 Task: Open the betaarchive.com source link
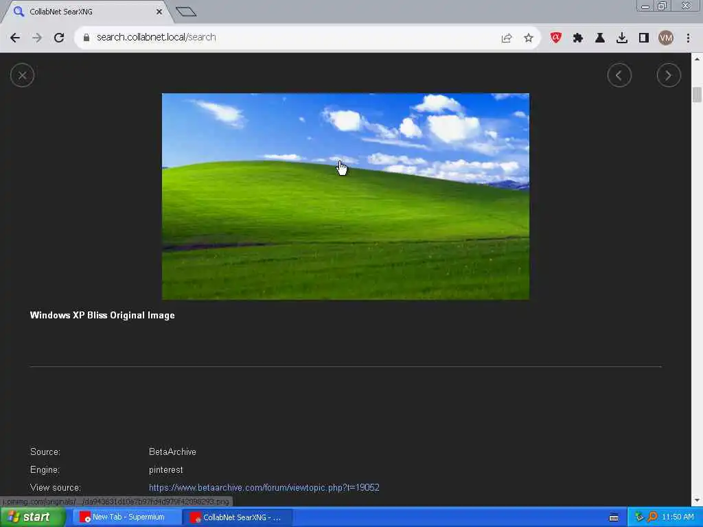coord(264,488)
